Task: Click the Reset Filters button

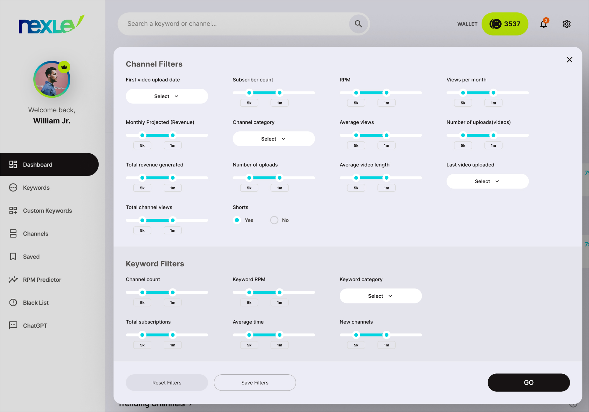Action: pyautogui.click(x=167, y=383)
